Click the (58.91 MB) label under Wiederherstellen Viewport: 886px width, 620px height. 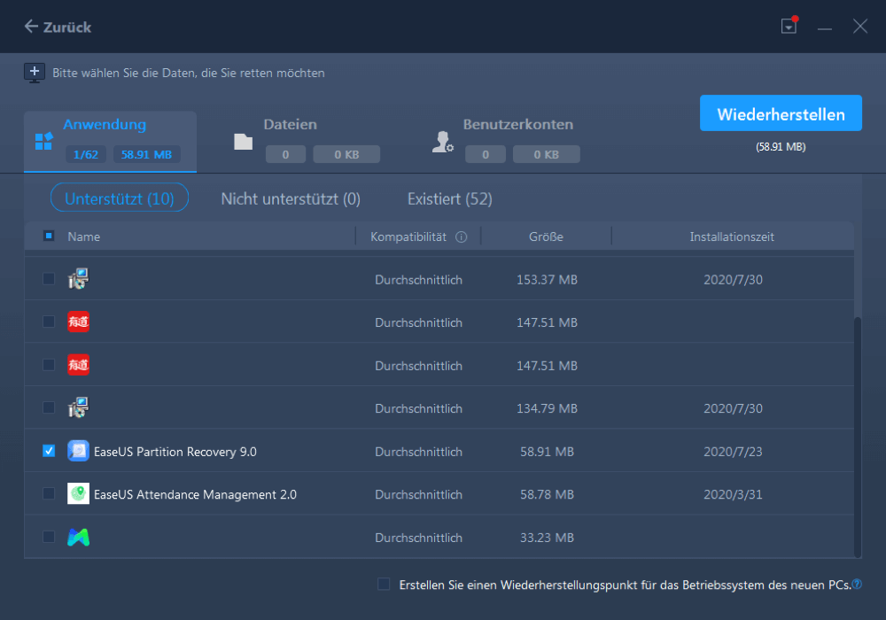[x=781, y=147]
